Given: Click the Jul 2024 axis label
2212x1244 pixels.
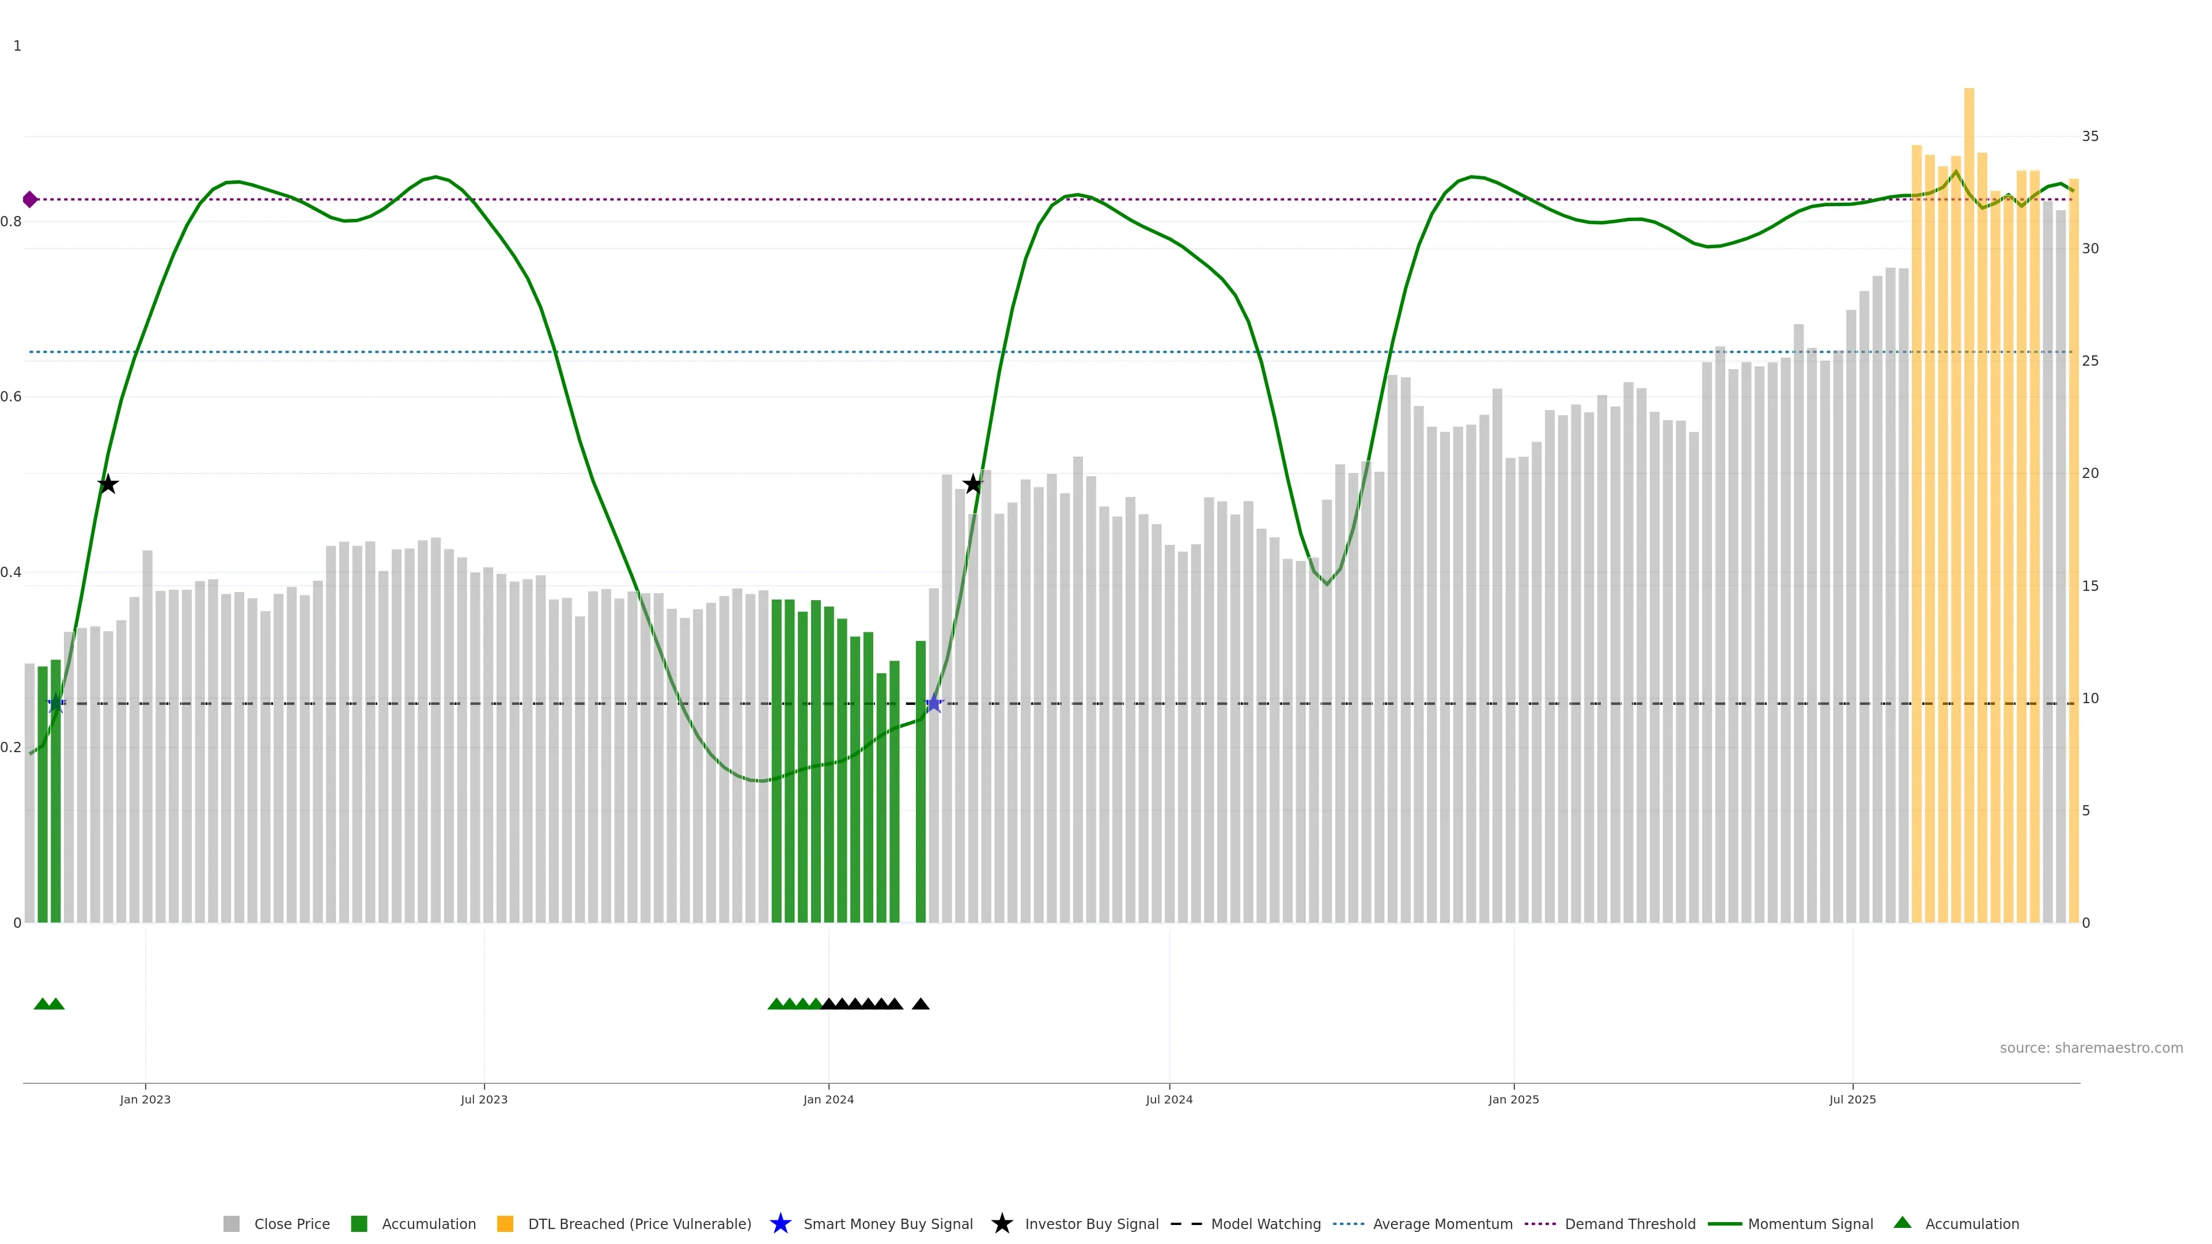Looking at the screenshot, I should point(1169,1099).
